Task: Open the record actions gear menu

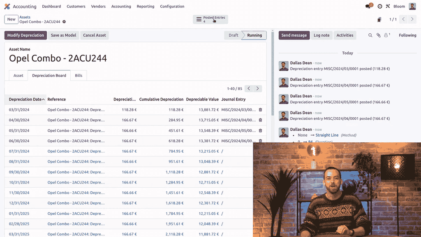Action: 64,22
